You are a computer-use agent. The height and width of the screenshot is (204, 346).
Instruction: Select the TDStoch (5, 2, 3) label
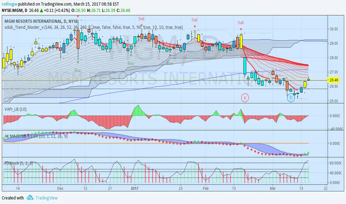point(19,163)
